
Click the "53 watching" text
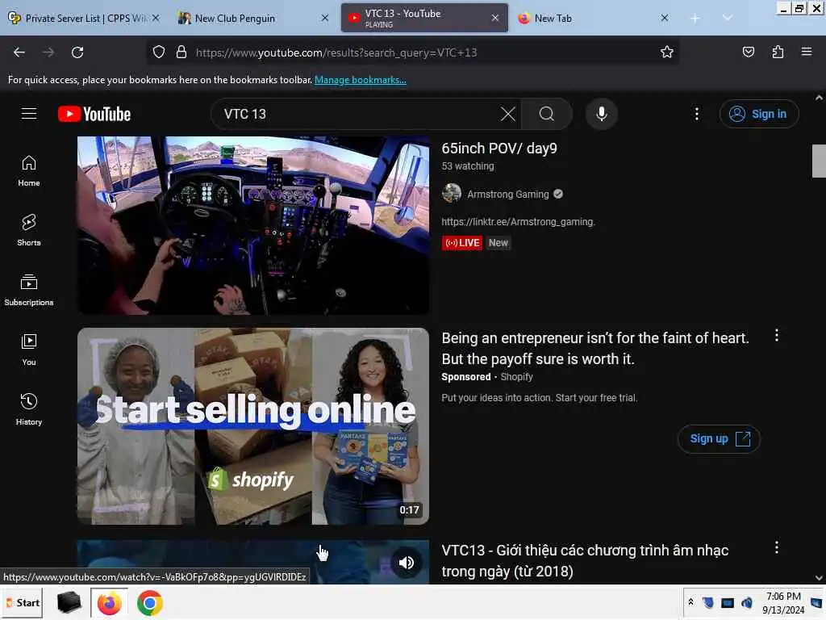(468, 165)
